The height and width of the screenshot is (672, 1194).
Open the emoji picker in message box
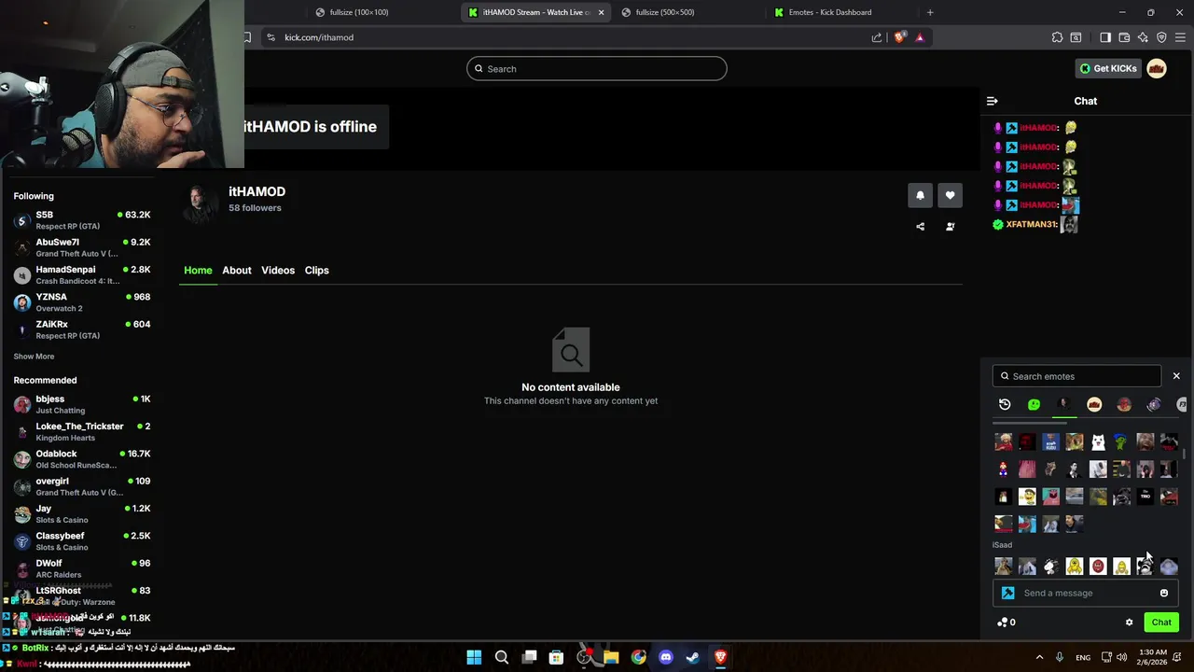[x=1163, y=593]
